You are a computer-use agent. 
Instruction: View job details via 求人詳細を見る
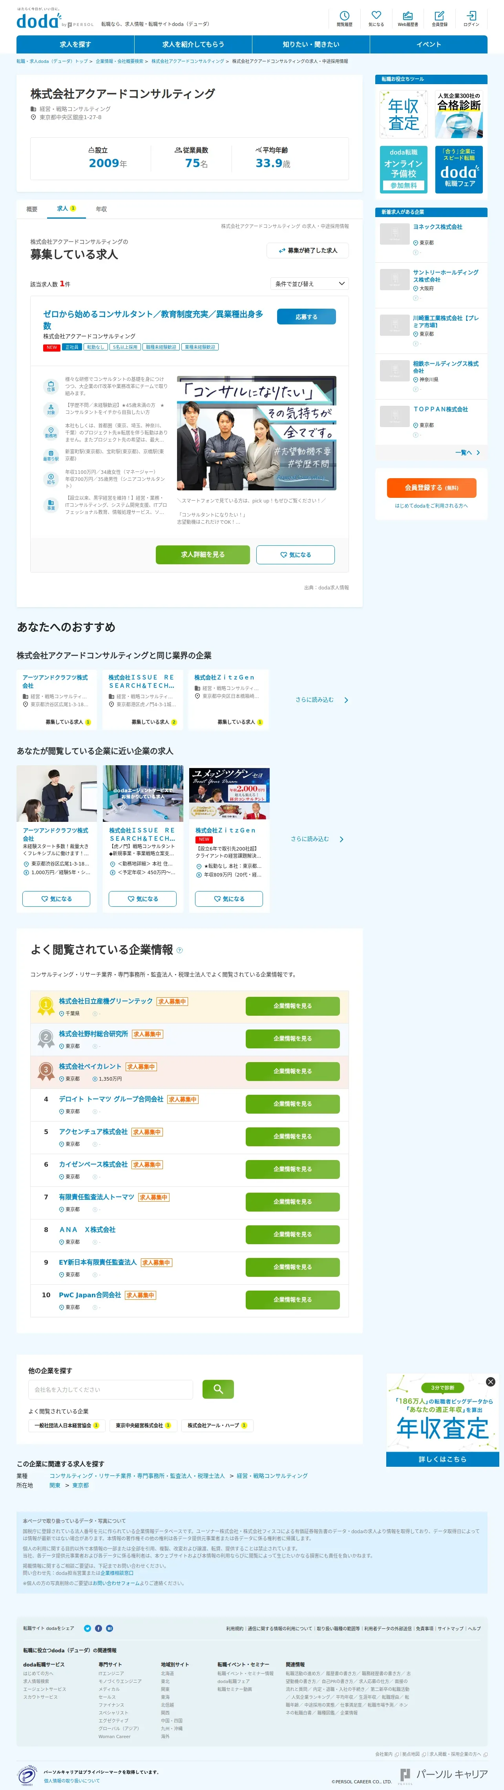point(203,554)
